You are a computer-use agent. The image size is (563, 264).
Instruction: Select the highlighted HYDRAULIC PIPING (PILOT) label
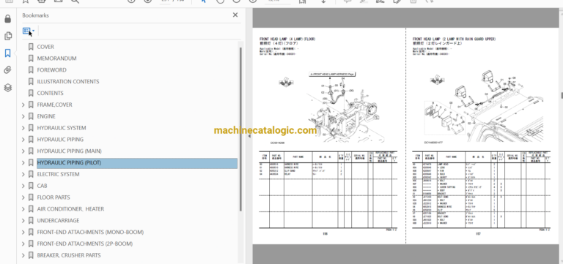(69, 162)
